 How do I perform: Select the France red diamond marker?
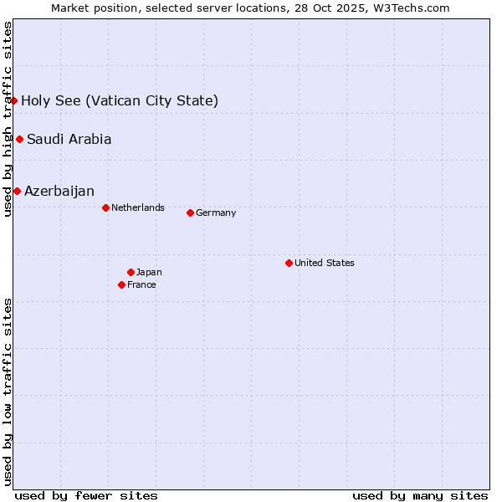[x=122, y=284]
